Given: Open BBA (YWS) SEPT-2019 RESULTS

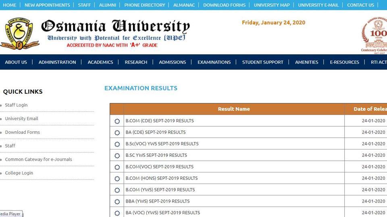Looking at the screenshot, I should (158, 201).
